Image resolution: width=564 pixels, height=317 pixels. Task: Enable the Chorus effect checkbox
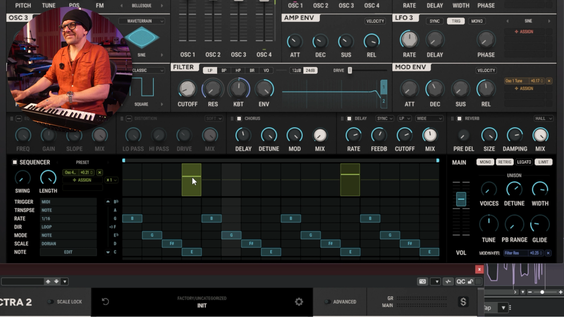(x=239, y=118)
